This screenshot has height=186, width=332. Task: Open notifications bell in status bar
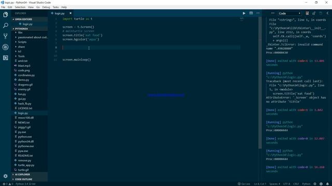tap(327, 184)
